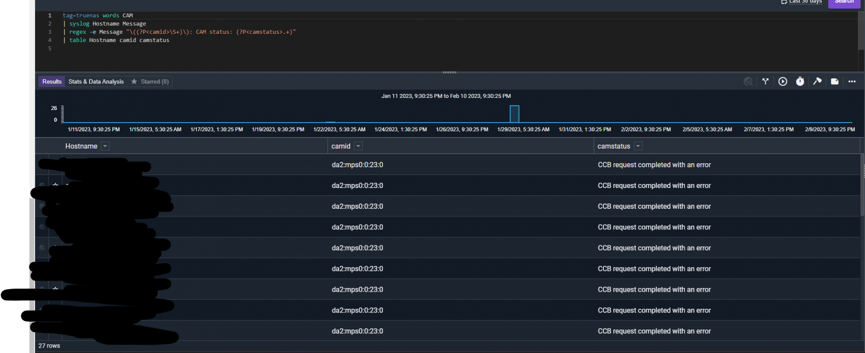Open the camstatus column dropdown
Viewport: 865px width, 353px height.
click(x=638, y=146)
